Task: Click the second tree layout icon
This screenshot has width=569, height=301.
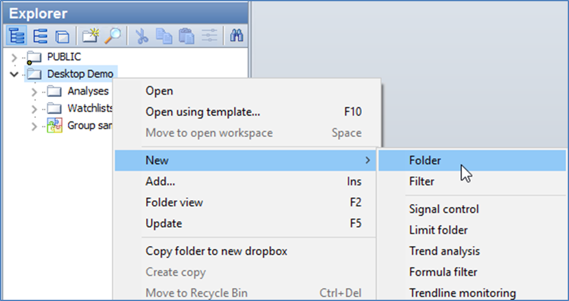Action: 40,37
